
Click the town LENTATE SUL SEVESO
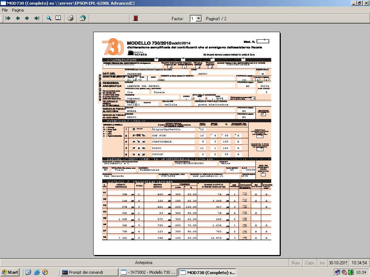[143, 86]
